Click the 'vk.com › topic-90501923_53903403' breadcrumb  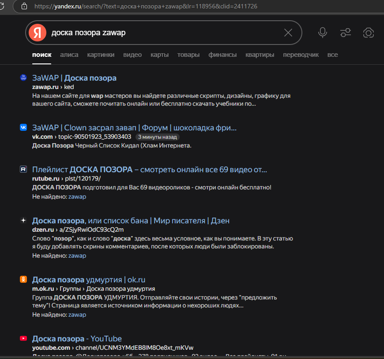pos(82,137)
